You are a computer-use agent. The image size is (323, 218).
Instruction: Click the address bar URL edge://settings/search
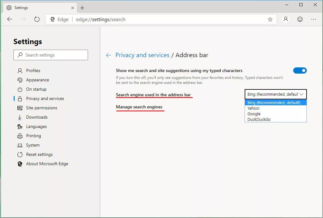[101, 19]
